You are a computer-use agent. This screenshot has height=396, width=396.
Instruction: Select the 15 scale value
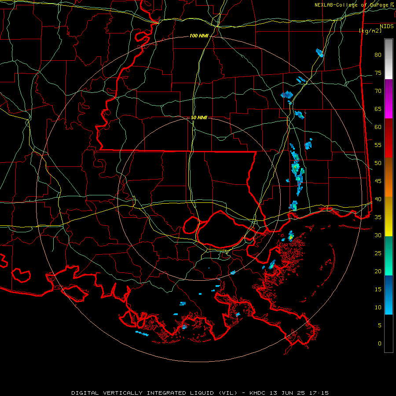(x=378, y=290)
